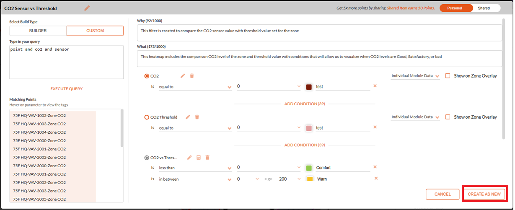Remove the Warn condition with X icon
The width and height of the screenshot is (515, 210).
(376, 178)
